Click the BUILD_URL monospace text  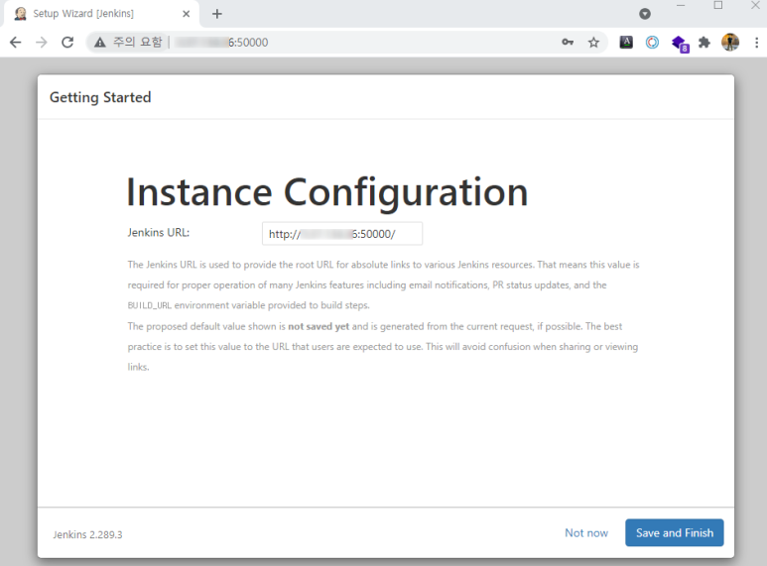149,305
